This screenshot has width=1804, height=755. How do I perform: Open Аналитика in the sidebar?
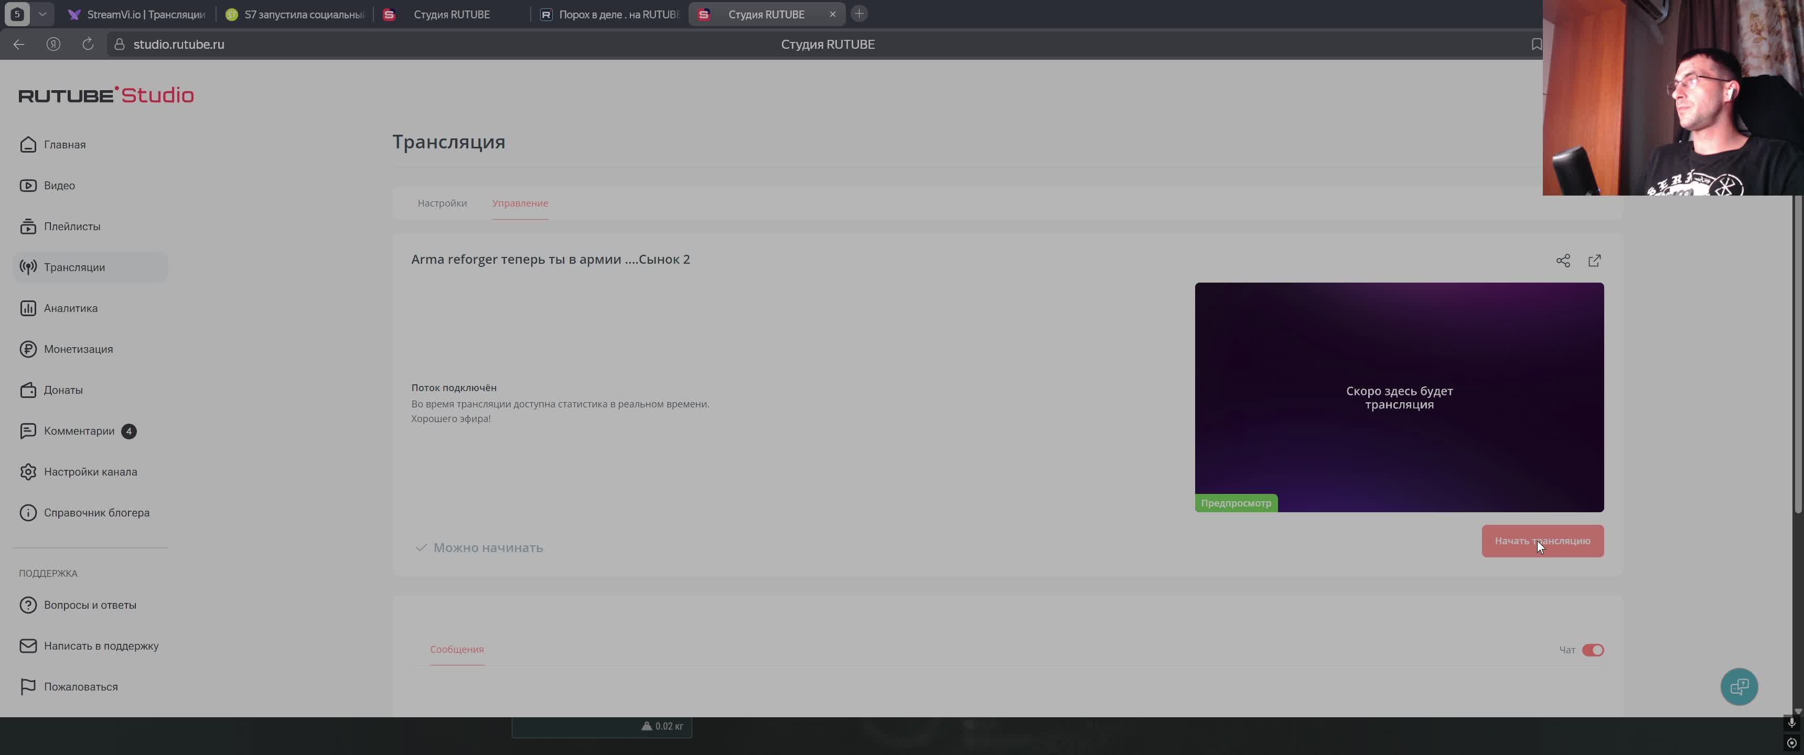70,308
